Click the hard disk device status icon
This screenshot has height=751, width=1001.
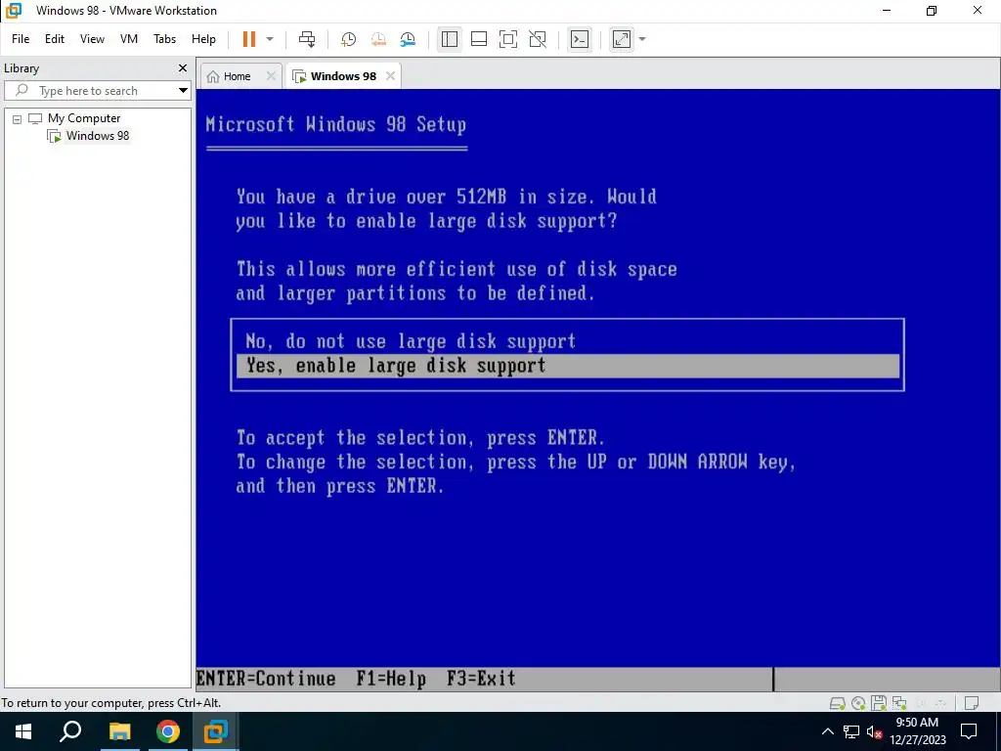[837, 703]
